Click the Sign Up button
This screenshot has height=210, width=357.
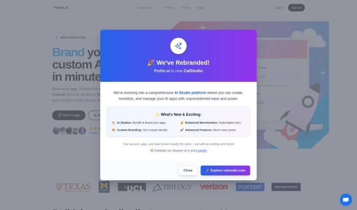[296, 8]
